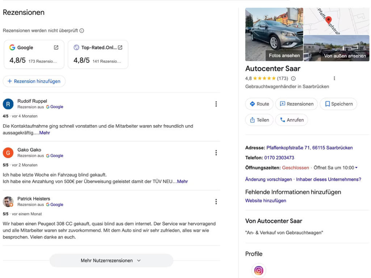The image size is (371, 278).
Task: Click Google source link in Gako Gako's review
Action: pos(55,156)
